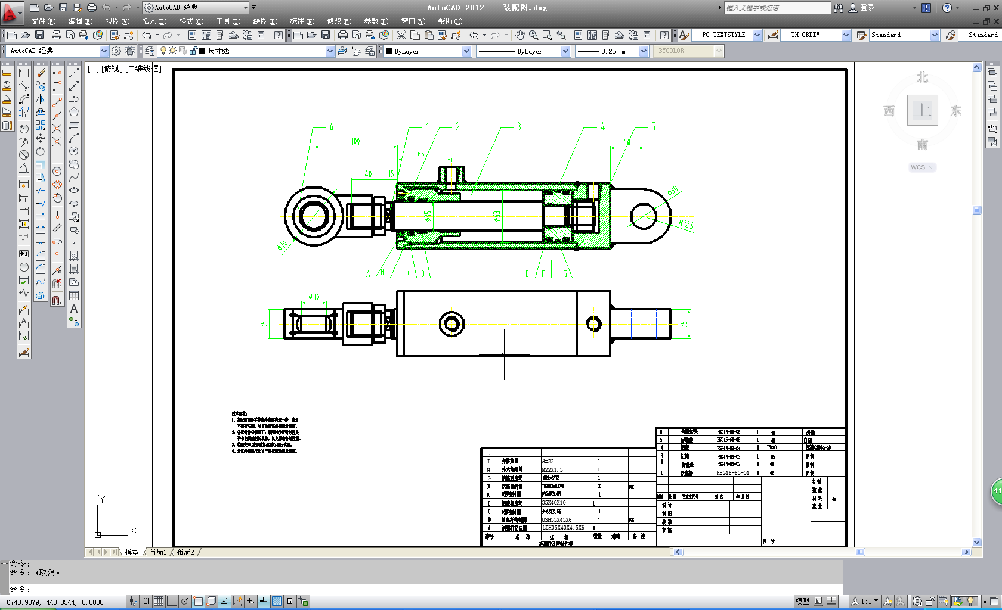Open the TH_GBDIM dimension style dropdown
This screenshot has height=610, width=1002.
coord(846,35)
